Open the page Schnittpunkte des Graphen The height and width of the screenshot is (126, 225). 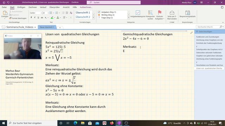click(209, 49)
